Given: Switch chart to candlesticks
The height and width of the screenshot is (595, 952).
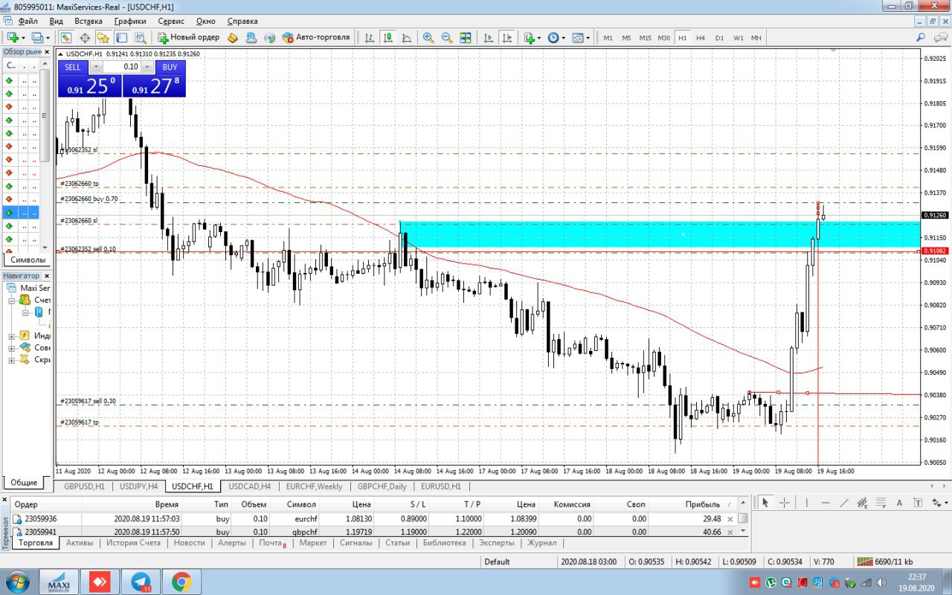Looking at the screenshot, I should 387,37.
